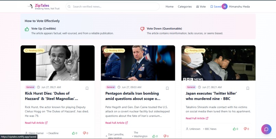
Task: Open headline Japan executes 'Twitter killer'
Action: [211, 96]
